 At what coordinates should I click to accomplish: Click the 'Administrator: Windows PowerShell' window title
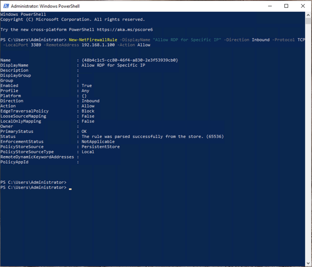(45, 6)
